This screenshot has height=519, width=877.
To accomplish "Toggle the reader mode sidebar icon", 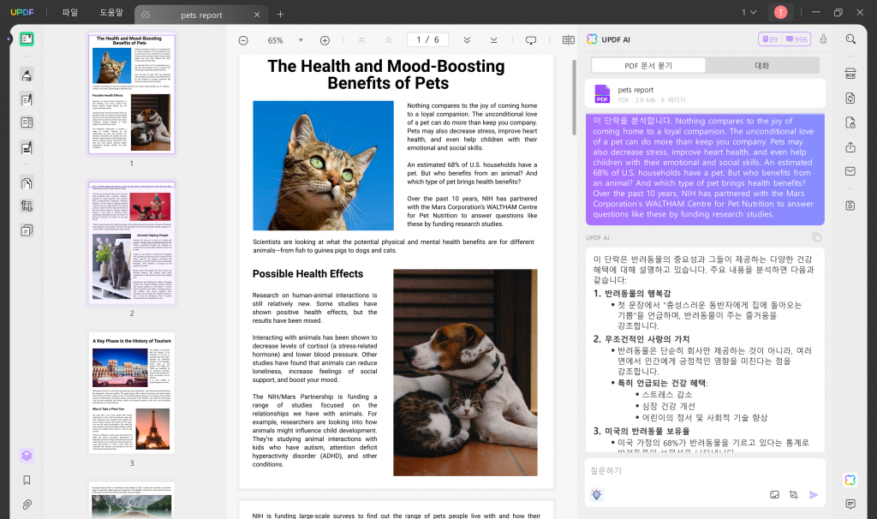I will coord(27,39).
